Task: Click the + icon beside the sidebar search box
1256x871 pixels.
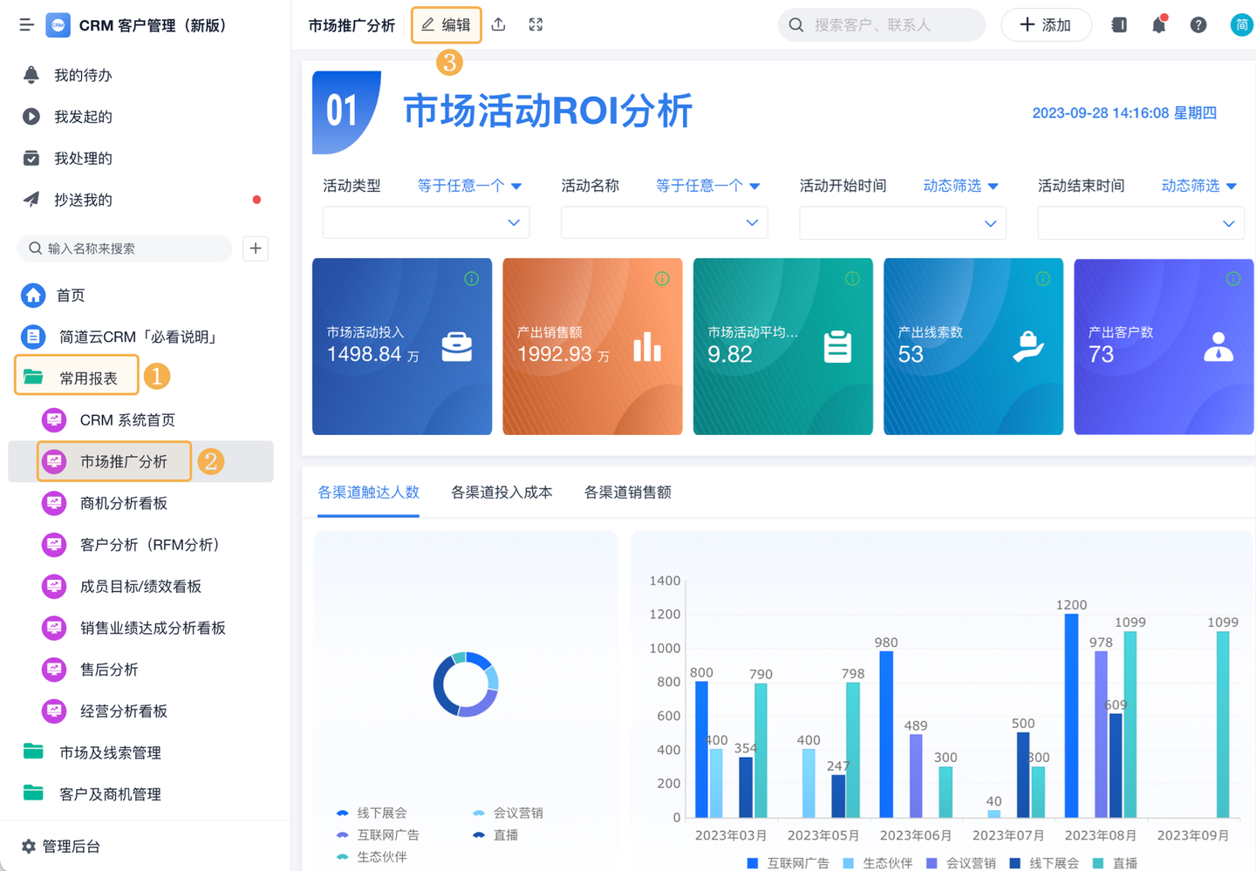Action: pos(255,248)
